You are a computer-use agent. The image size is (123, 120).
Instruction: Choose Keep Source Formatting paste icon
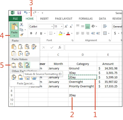tap(34, 47)
